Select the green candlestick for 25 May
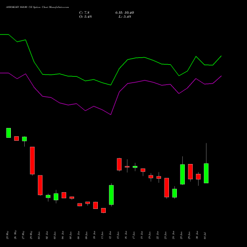247x247 pixels. pos(8,133)
